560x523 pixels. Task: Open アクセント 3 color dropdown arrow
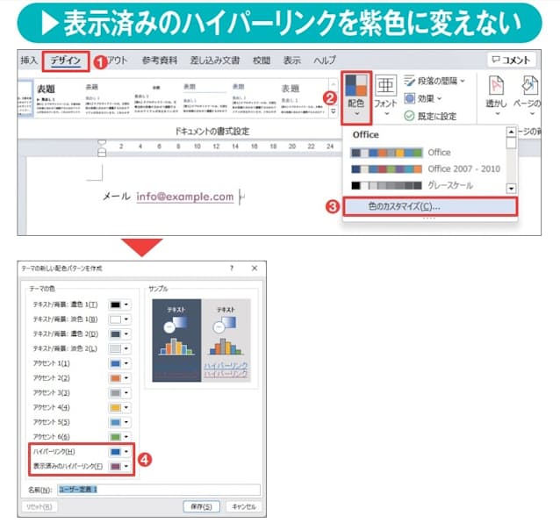coord(126,393)
